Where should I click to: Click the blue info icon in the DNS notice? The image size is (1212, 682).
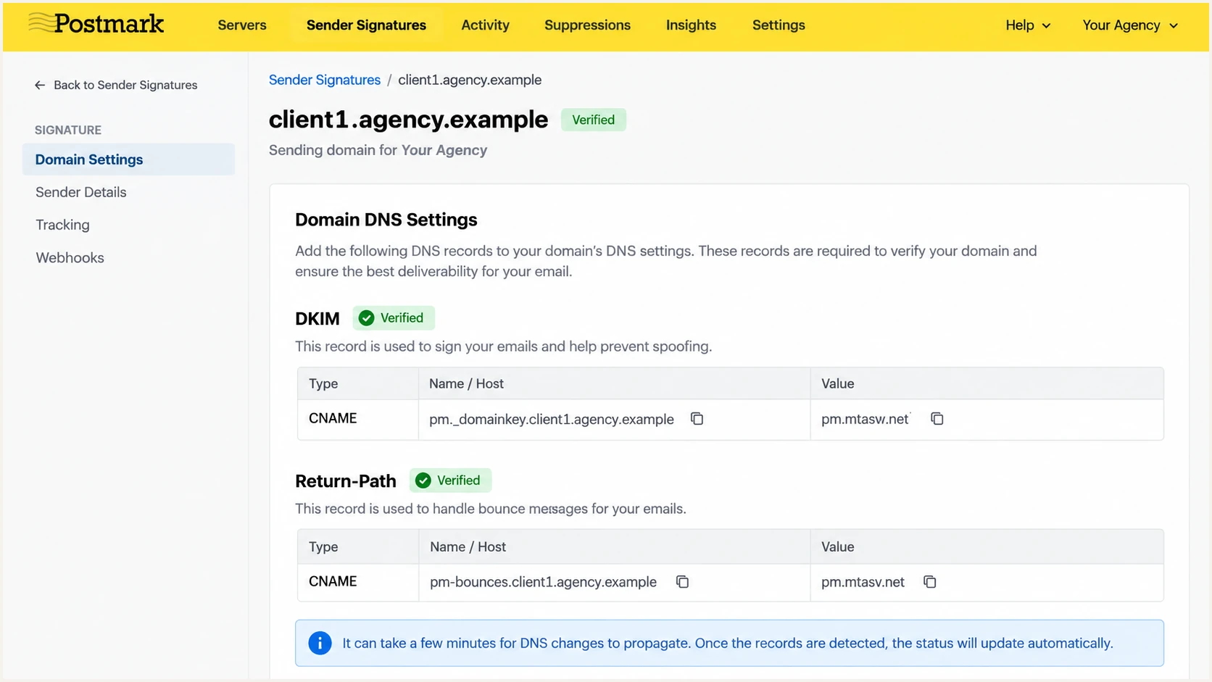click(320, 643)
